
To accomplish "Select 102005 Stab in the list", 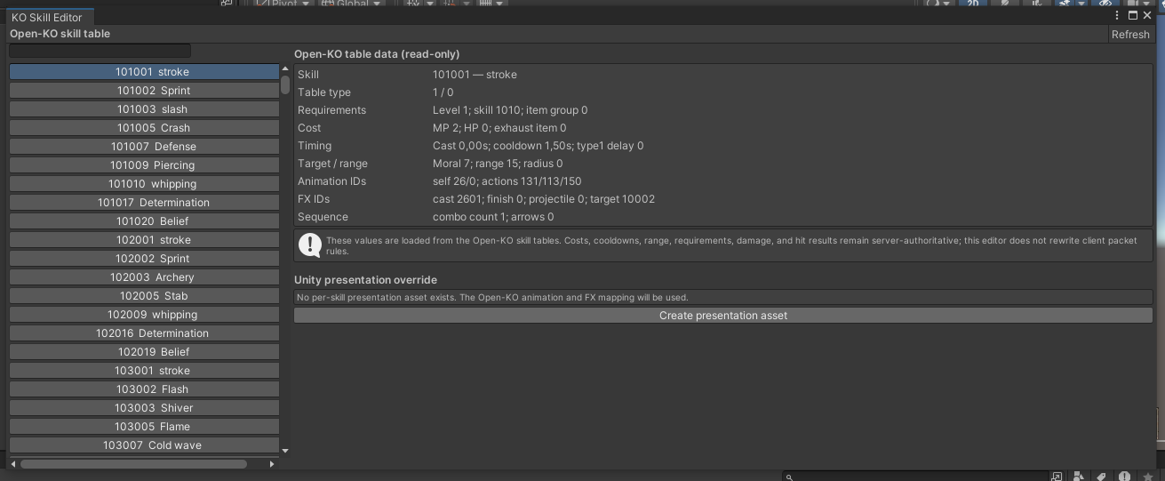I will pos(144,296).
